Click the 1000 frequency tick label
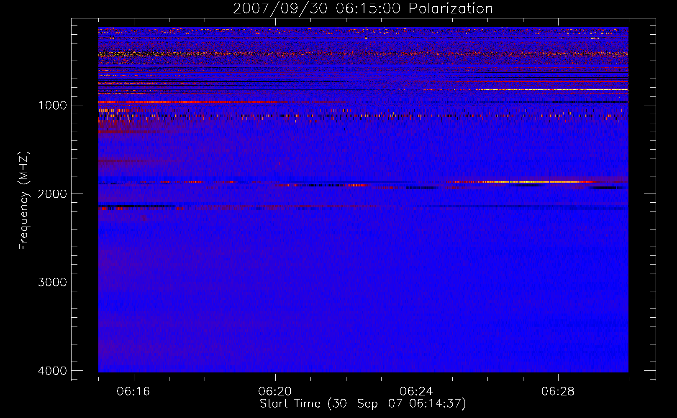The width and height of the screenshot is (677, 418). click(x=52, y=105)
